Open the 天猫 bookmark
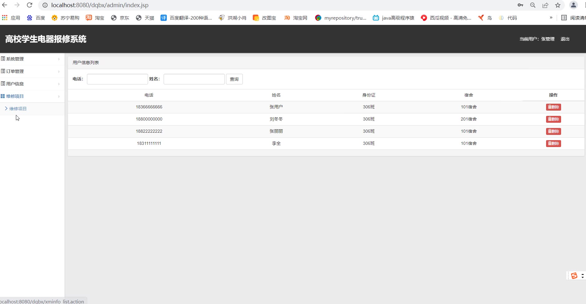The width and height of the screenshot is (586, 304). tap(145, 18)
